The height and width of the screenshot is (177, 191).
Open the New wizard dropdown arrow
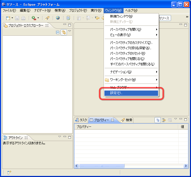pos(12,18)
